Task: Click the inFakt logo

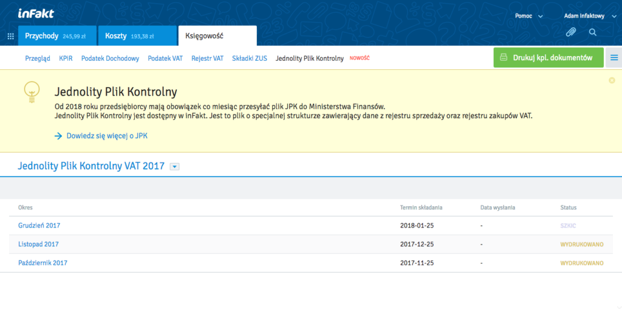Action: tap(36, 13)
